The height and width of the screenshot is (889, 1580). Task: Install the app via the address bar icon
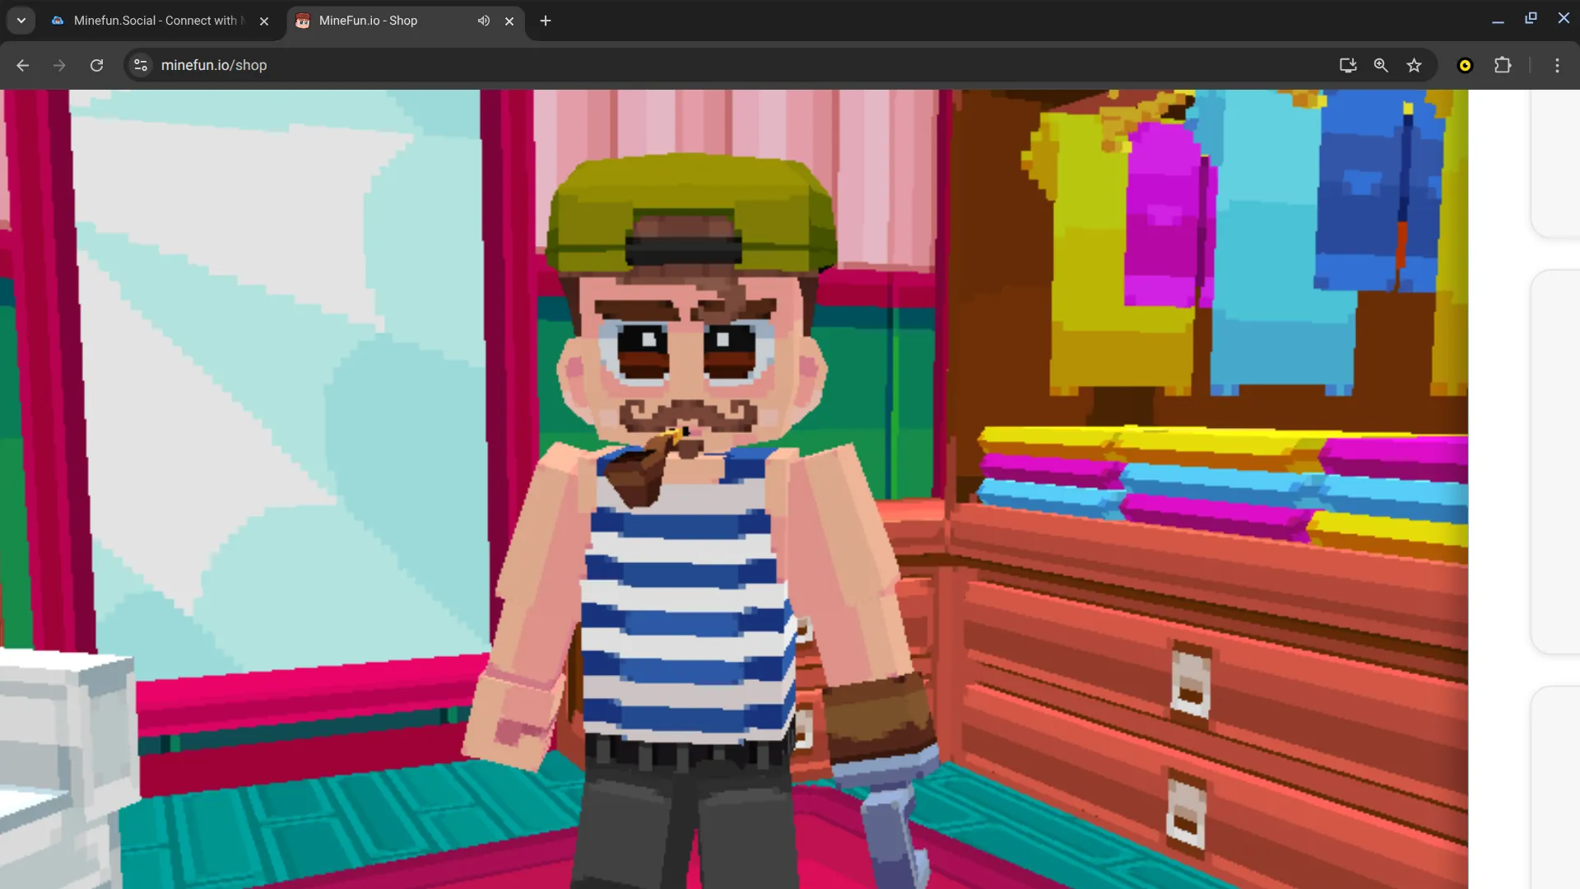tap(1348, 65)
